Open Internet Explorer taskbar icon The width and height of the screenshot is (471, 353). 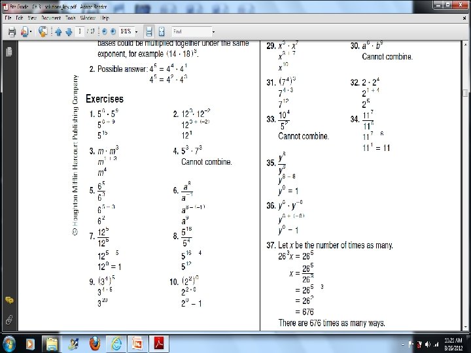click(x=116, y=344)
